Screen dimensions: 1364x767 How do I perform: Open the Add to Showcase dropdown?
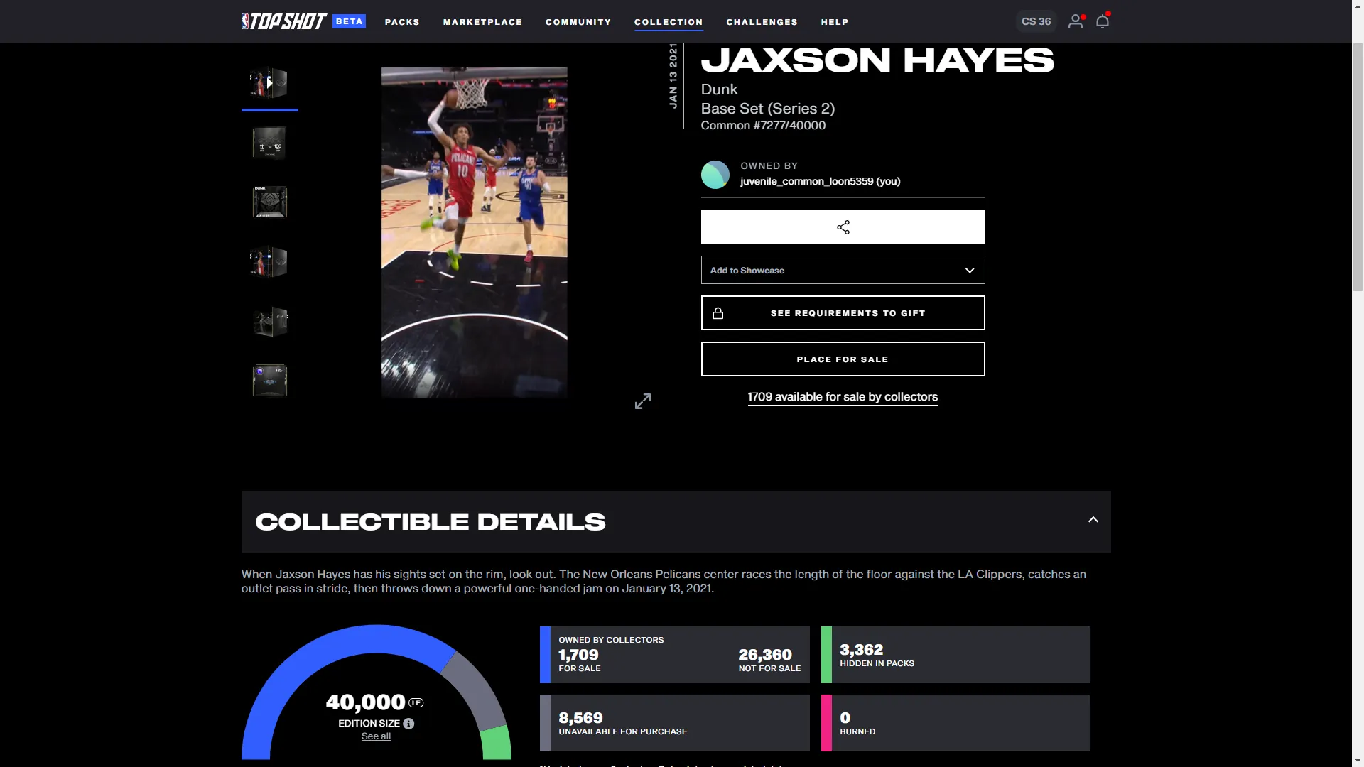click(843, 270)
